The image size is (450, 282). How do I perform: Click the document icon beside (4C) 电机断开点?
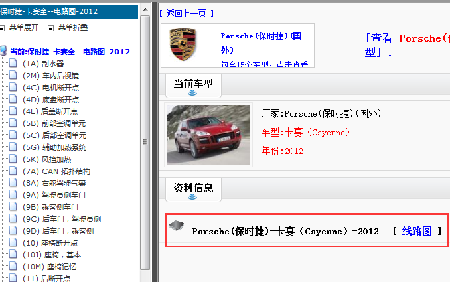pos(13,87)
